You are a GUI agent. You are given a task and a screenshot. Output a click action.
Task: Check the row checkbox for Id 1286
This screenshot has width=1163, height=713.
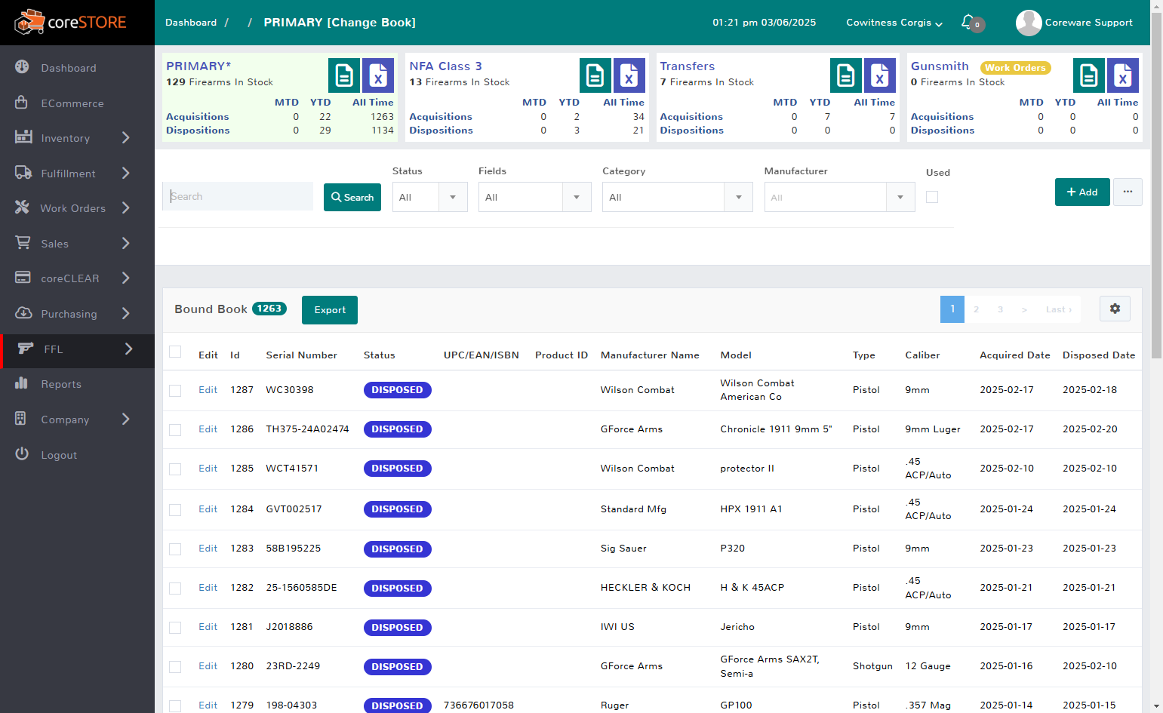coord(175,430)
